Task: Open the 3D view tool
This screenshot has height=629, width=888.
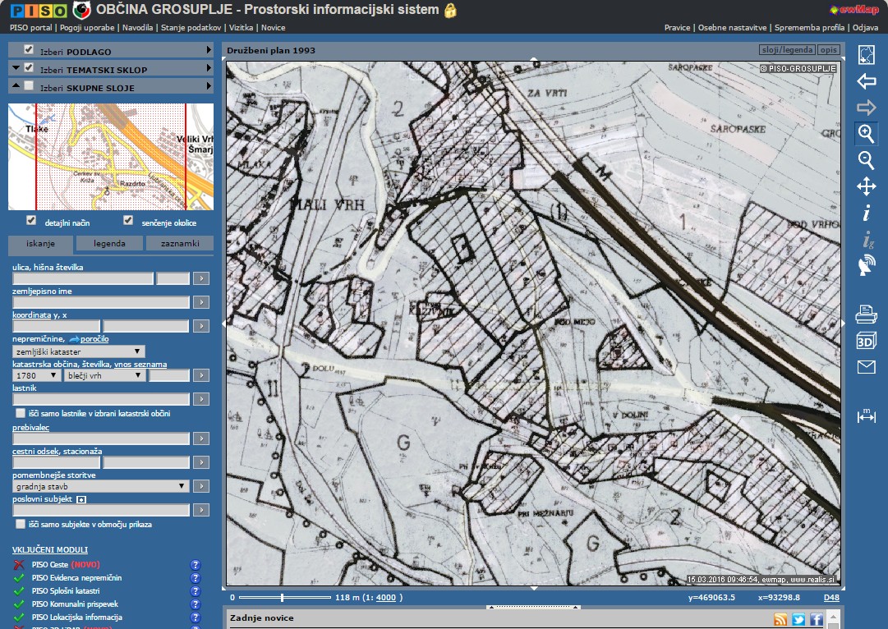Action: [866, 340]
